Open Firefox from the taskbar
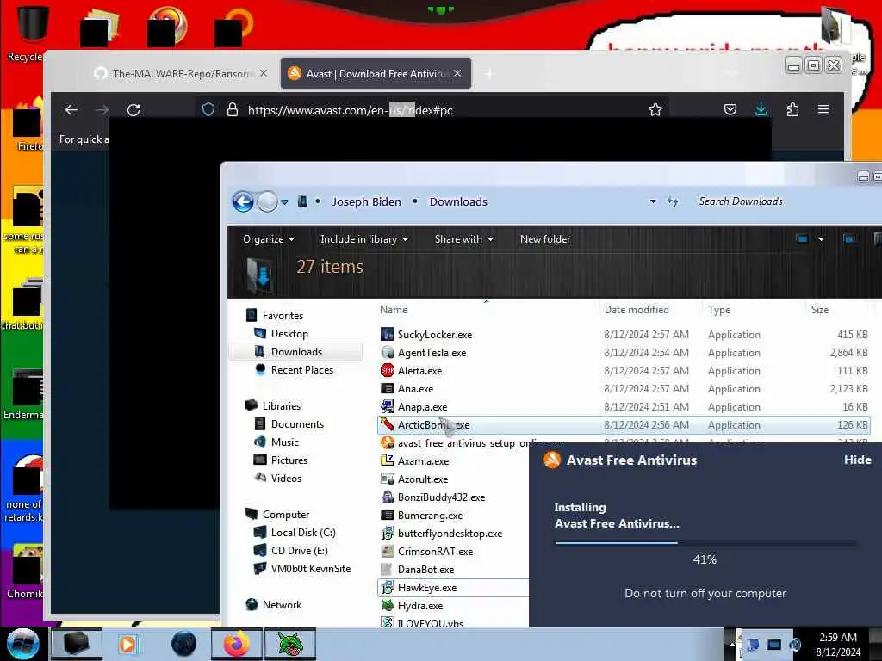 point(236,644)
